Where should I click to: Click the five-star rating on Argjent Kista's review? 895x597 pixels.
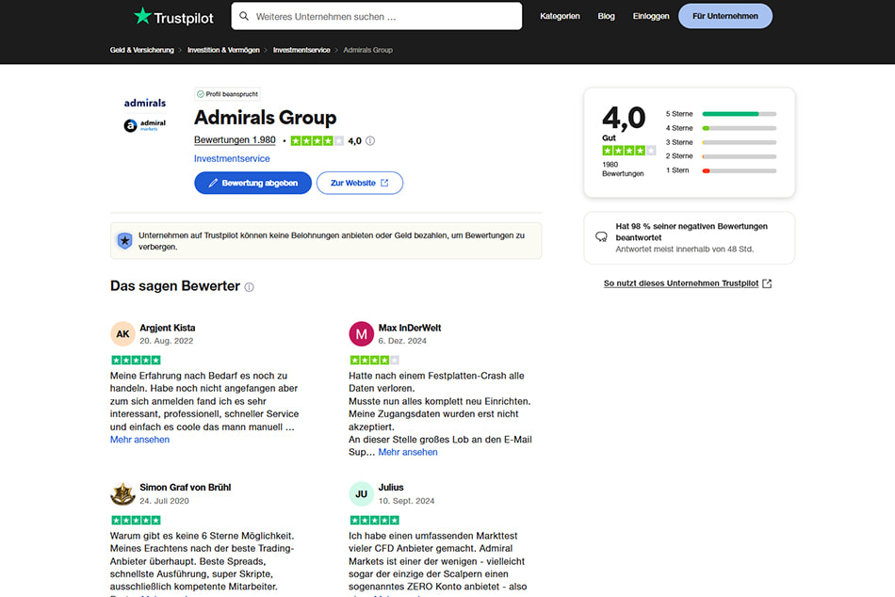click(136, 360)
